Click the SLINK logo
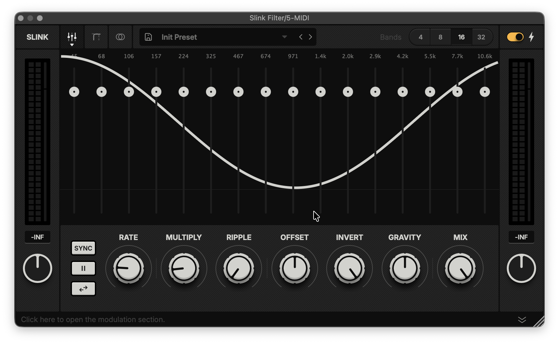Image resolution: width=559 pixels, height=344 pixels. [x=37, y=37]
